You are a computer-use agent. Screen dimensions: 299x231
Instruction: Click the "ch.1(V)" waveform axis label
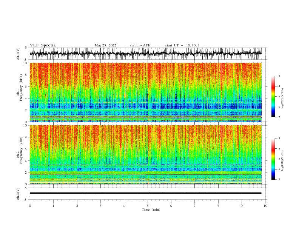point(18,54)
